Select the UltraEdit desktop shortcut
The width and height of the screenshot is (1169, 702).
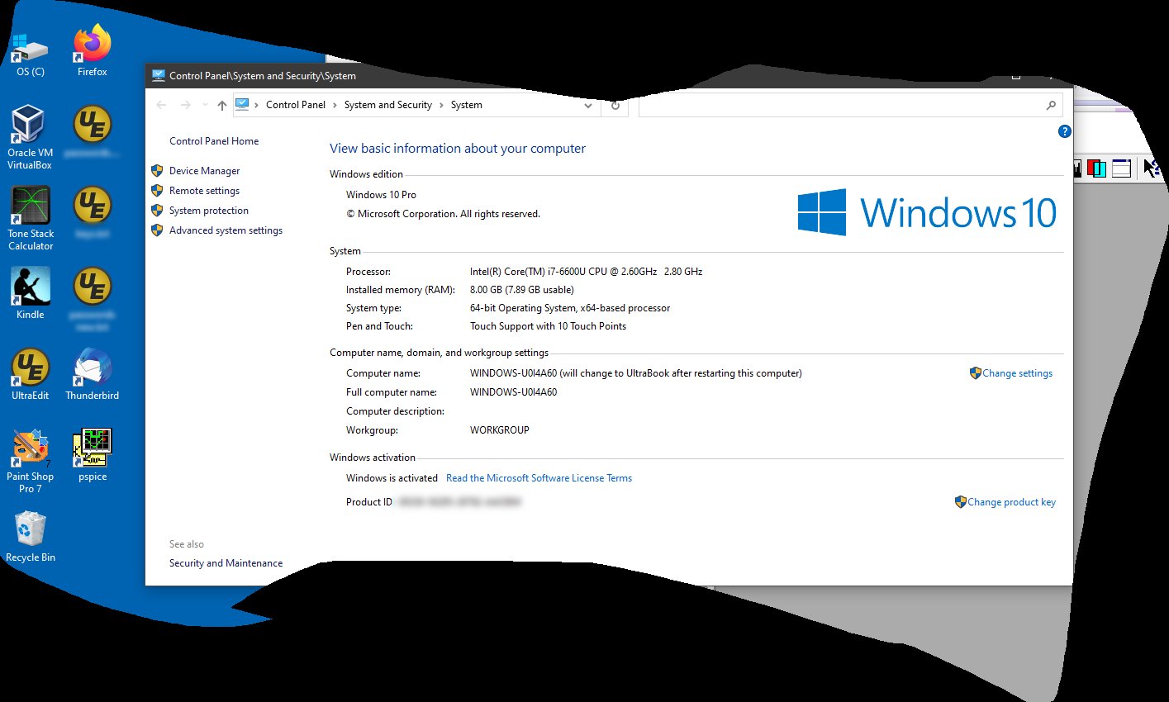[31, 373]
